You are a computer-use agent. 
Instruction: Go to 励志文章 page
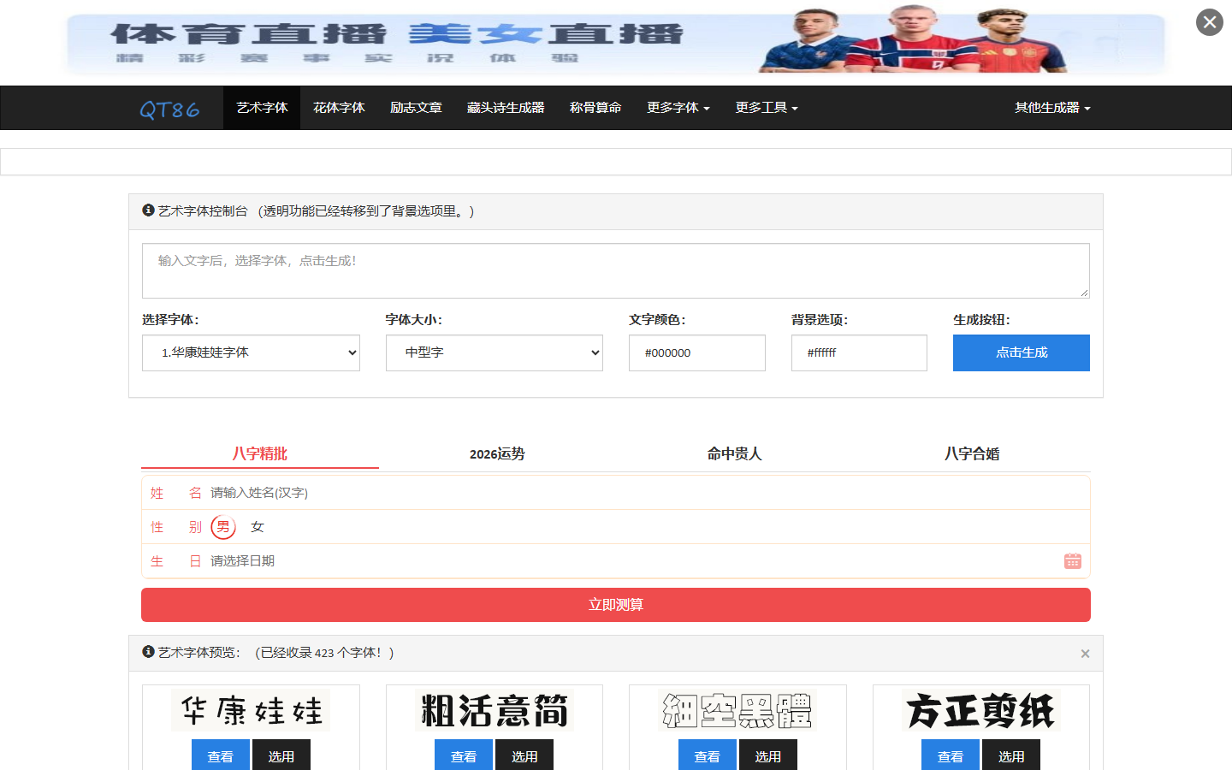point(416,108)
